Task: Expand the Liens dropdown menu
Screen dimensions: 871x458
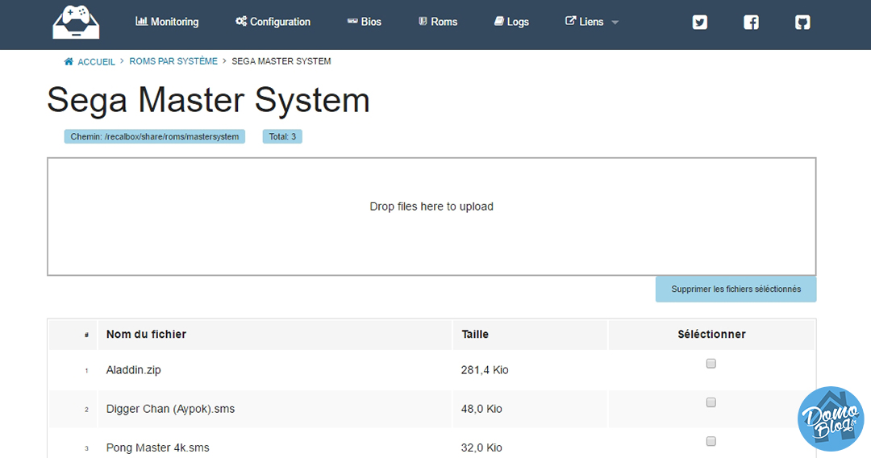Action: (x=592, y=22)
